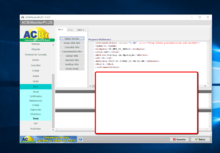Screen dimensions: 220x153
Task: Open Boleto in the sidebar
Action: (x=36, y=60)
